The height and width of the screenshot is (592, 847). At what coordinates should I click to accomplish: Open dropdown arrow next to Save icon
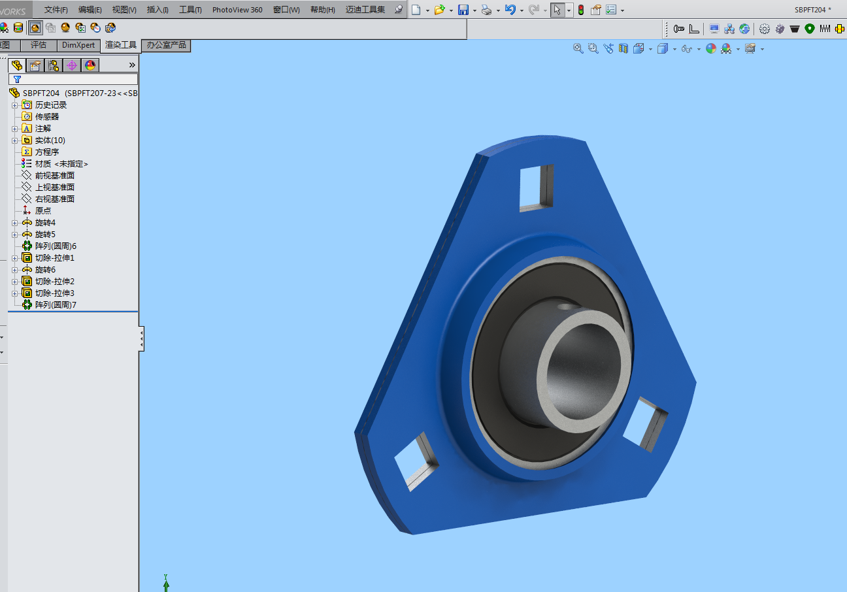[474, 10]
